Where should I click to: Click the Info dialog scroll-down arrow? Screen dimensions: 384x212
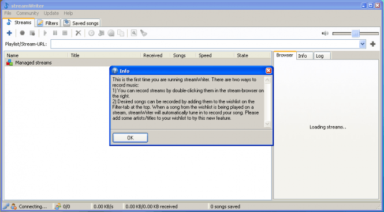pyautogui.click(x=267, y=124)
